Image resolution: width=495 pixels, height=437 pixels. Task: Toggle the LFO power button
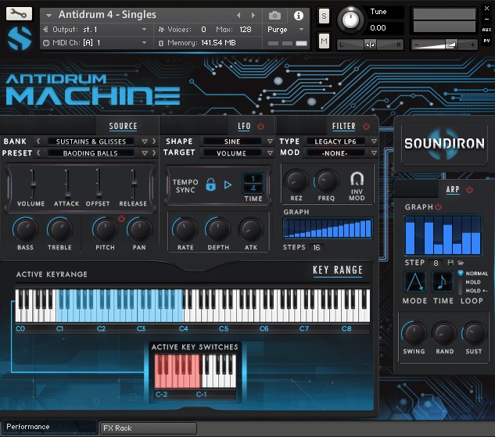[260, 126]
